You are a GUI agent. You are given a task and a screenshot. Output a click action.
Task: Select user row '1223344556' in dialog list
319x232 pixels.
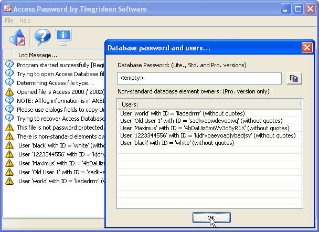click(x=209, y=135)
